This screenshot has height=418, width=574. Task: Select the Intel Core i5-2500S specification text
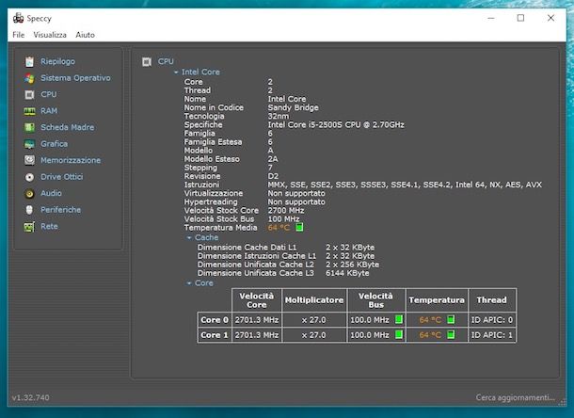336,124
